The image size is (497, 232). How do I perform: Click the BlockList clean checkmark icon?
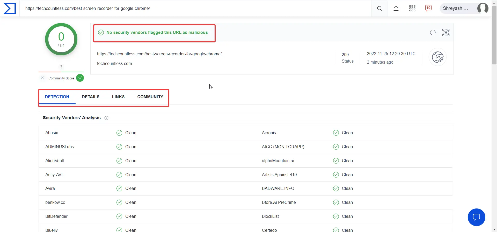tap(336, 216)
